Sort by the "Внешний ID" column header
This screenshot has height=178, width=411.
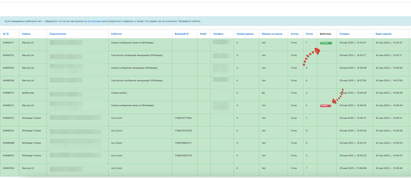coord(181,34)
